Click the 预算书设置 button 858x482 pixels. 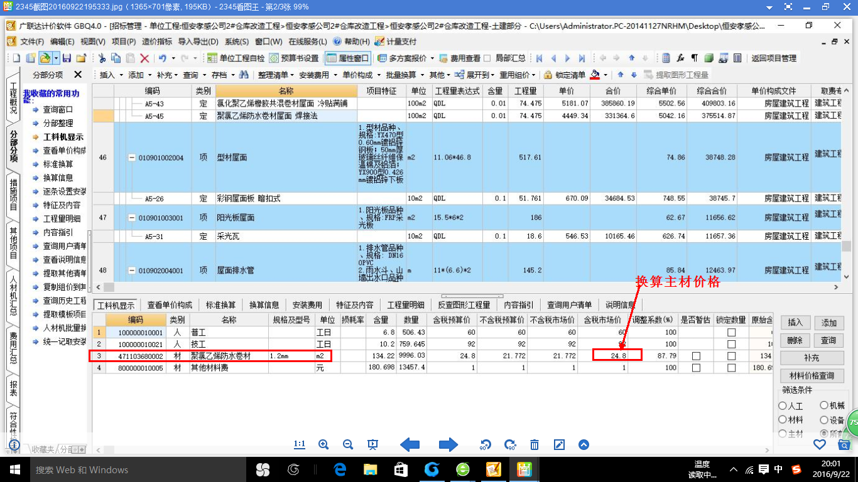293,58
